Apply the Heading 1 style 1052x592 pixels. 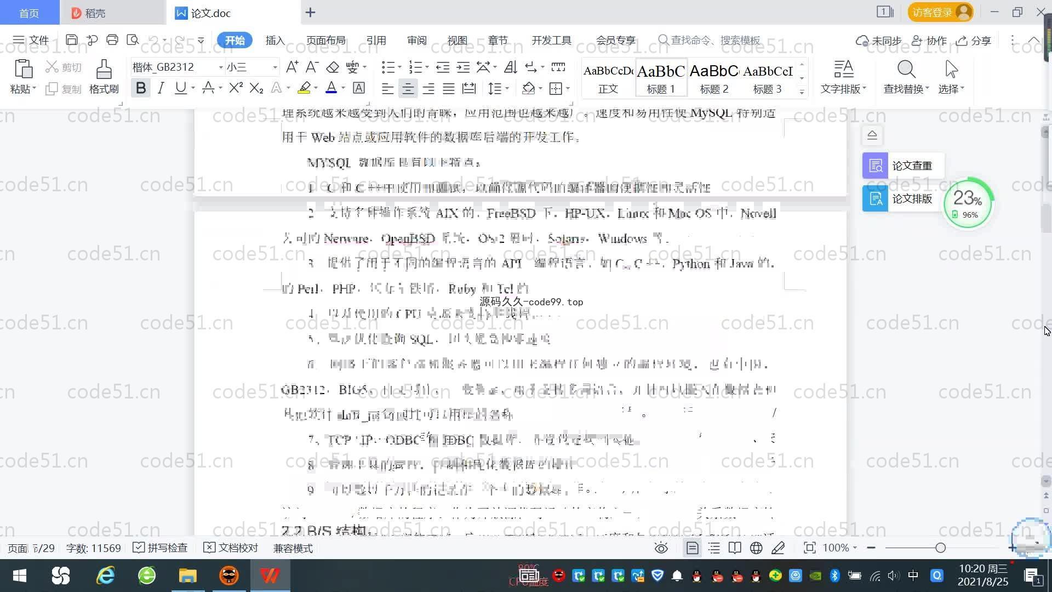click(661, 78)
